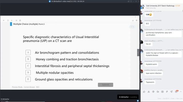Open the folder file-send icon in chat

158,92
